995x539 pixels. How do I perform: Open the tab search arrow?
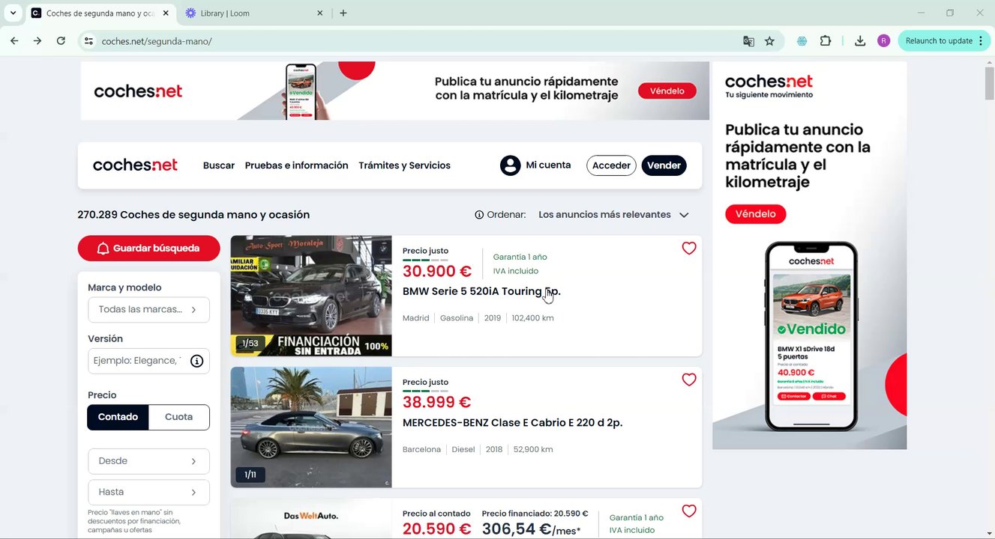tap(13, 13)
